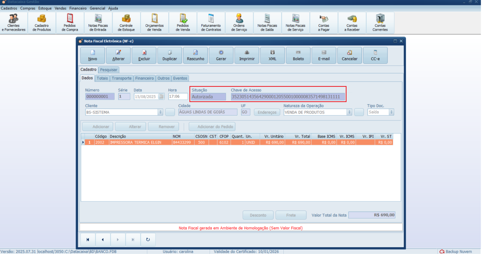This screenshot has height=254, width=486.
Task: Open Notas Fiscais de Saída icon
Action: (x=267, y=23)
